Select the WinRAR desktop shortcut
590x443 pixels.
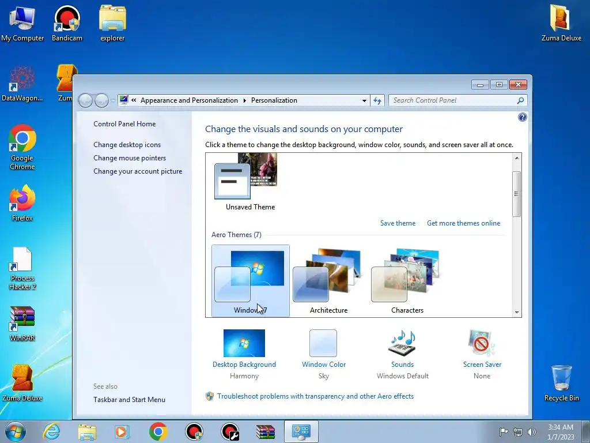pyautogui.click(x=22, y=324)
